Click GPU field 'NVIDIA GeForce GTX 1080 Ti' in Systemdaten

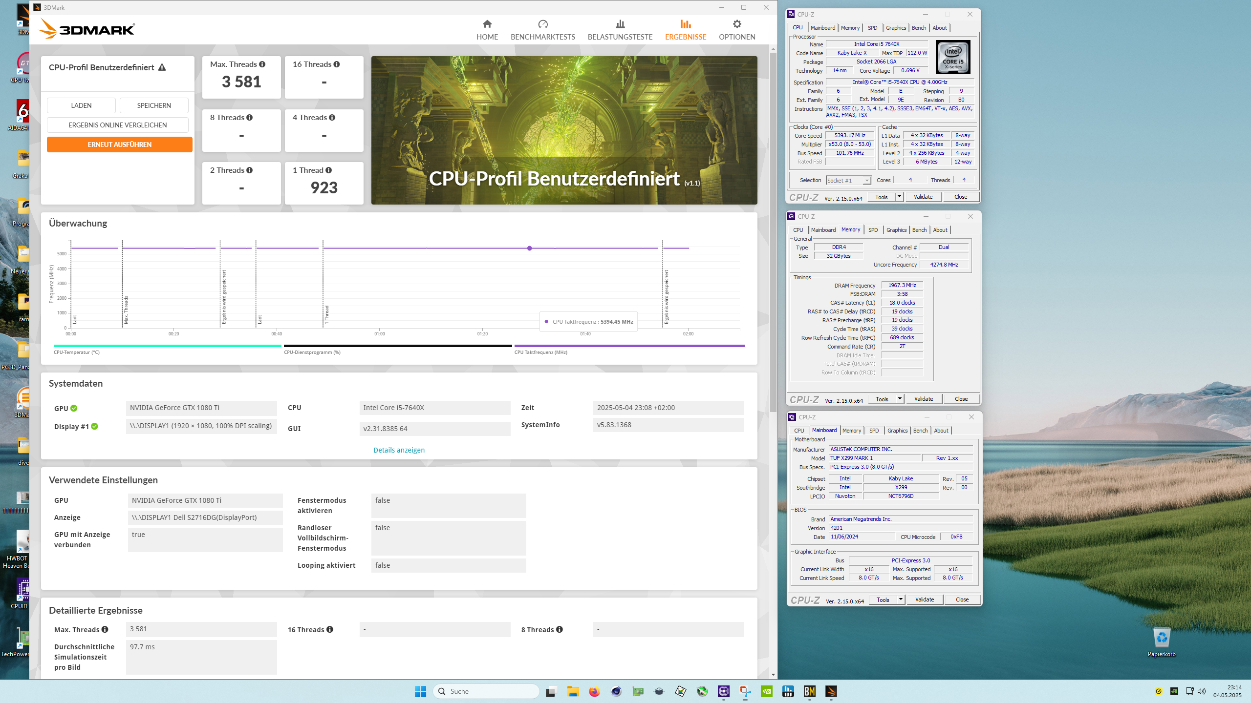[201, 408]
